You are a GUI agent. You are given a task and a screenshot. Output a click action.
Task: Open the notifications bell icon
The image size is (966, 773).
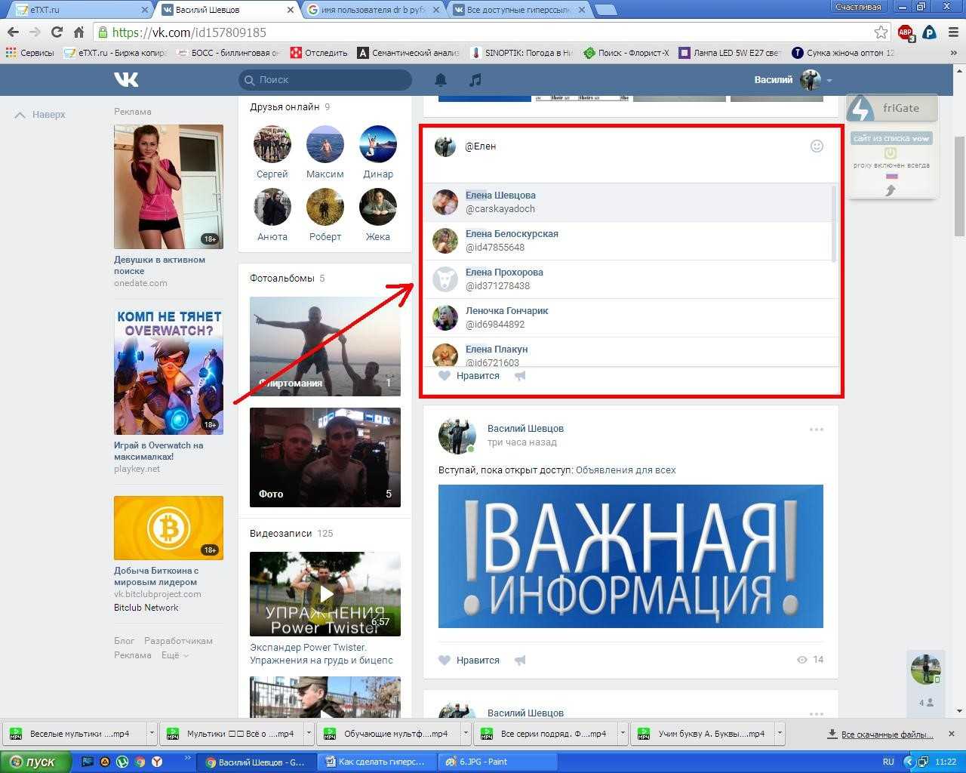pyautogui.click(x=441, y=79)
